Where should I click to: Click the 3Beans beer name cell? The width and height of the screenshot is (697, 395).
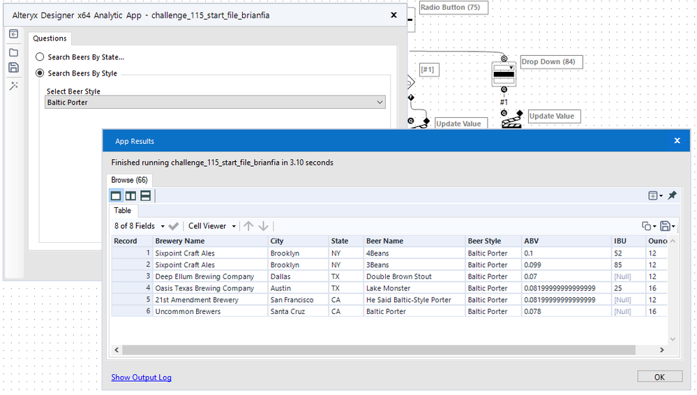click(x=414, y=264)
